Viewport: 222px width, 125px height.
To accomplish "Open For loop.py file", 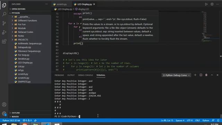I will tap(30, 55).
